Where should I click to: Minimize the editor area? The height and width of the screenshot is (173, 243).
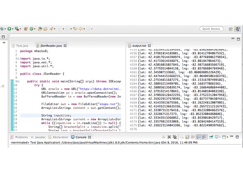click(233, 39)
